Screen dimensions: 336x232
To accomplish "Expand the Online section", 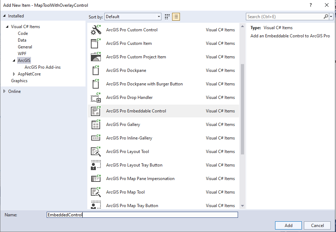I will coord(4,91).
